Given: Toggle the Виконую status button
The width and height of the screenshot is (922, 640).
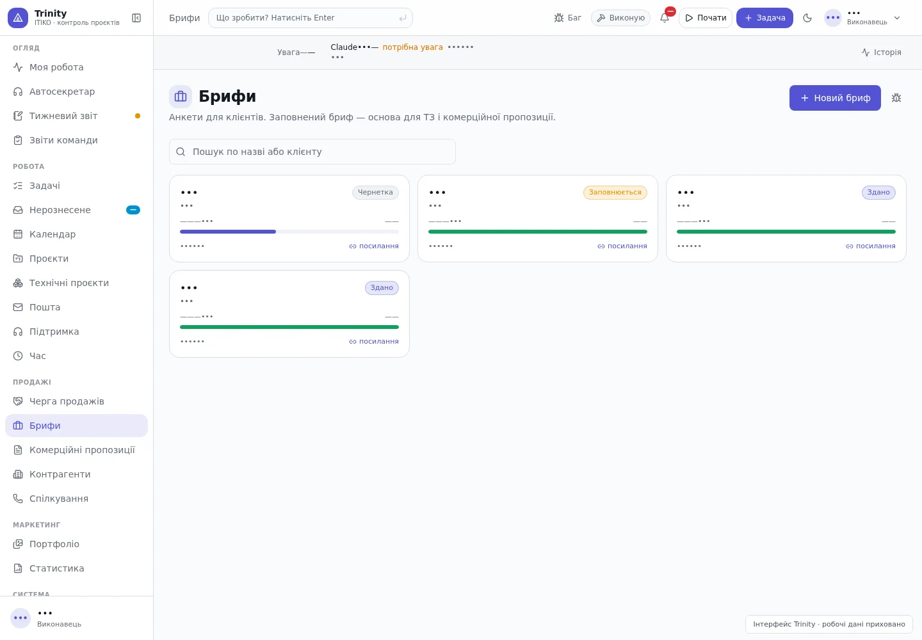Looking at the screenshot, I should [x=620, y=18].
